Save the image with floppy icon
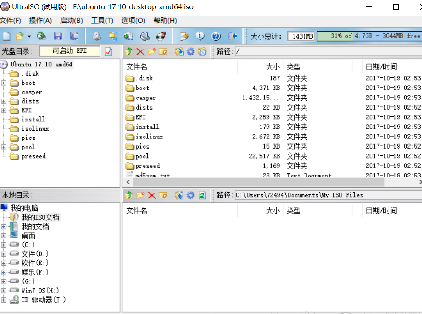The height and width of the screenshot is (314, 422). click(58, 36)
